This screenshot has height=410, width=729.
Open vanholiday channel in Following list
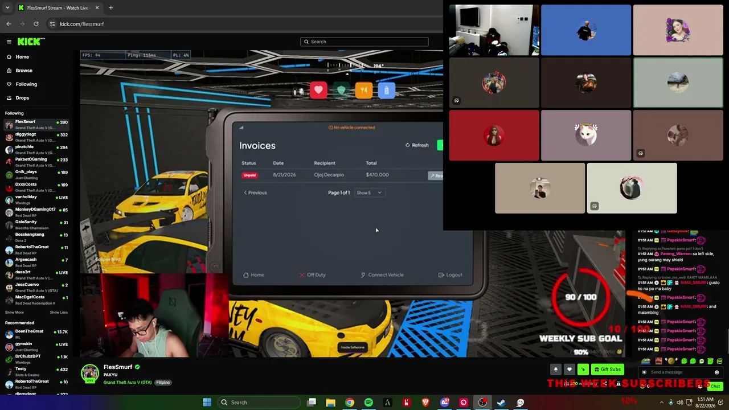click(x=35, y=199)
